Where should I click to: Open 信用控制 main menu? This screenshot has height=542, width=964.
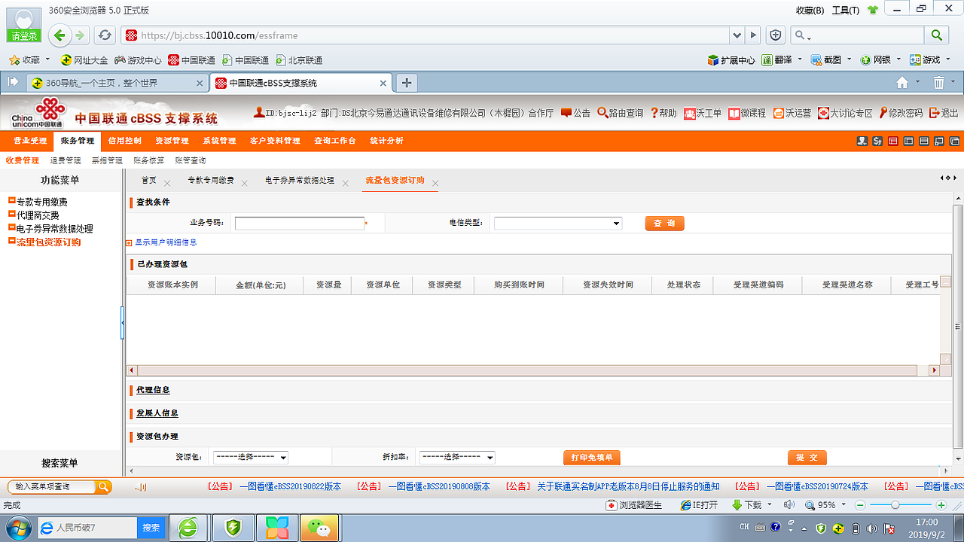click(124, 141)
